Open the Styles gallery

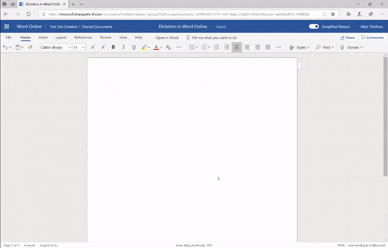point(299,47)
